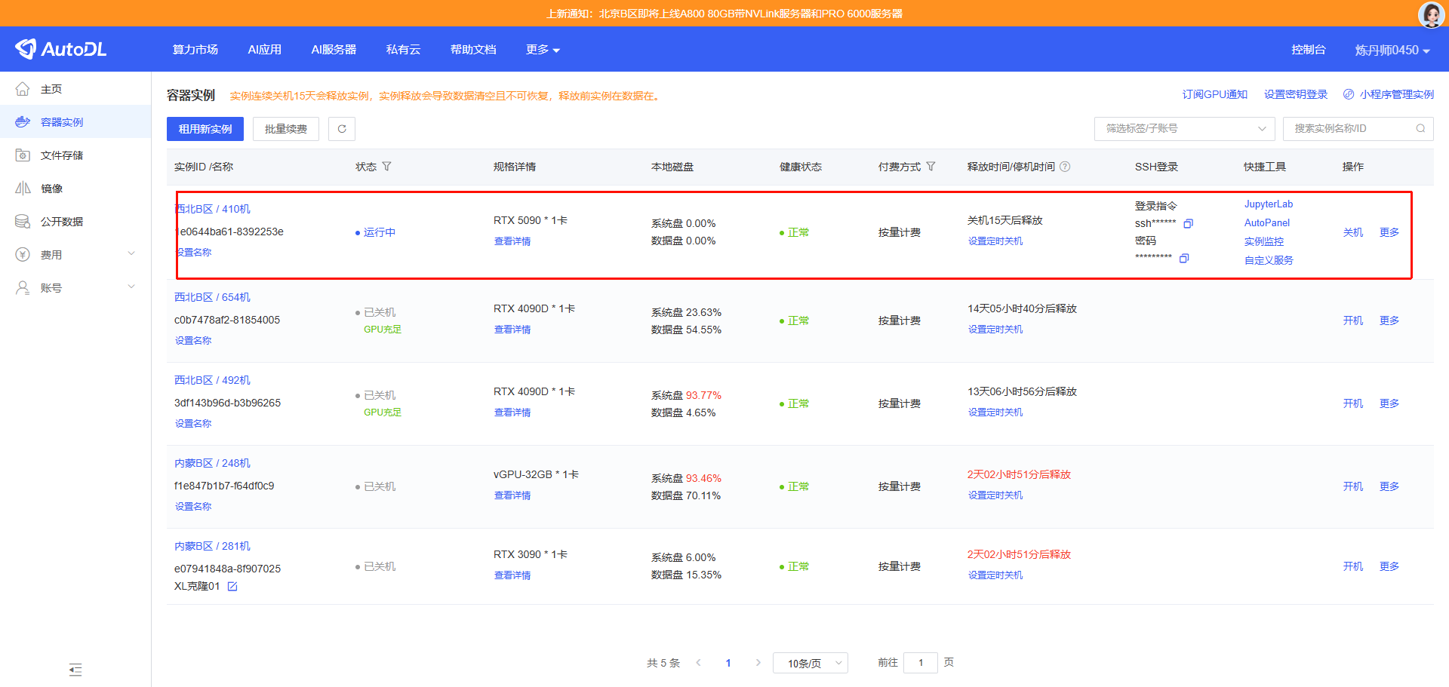
Task: Collapse the sidebar with bottom icon
Action: (x=75, y=670)
